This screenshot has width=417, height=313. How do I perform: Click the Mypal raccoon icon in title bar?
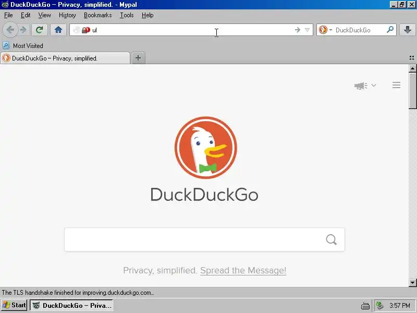coord(5,5)
